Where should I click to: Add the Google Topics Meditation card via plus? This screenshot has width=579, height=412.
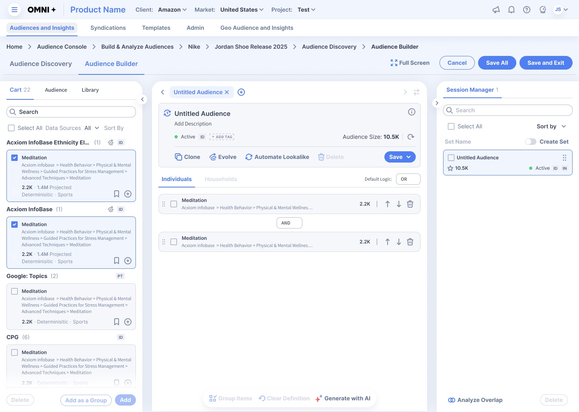[x=128, y=322]
